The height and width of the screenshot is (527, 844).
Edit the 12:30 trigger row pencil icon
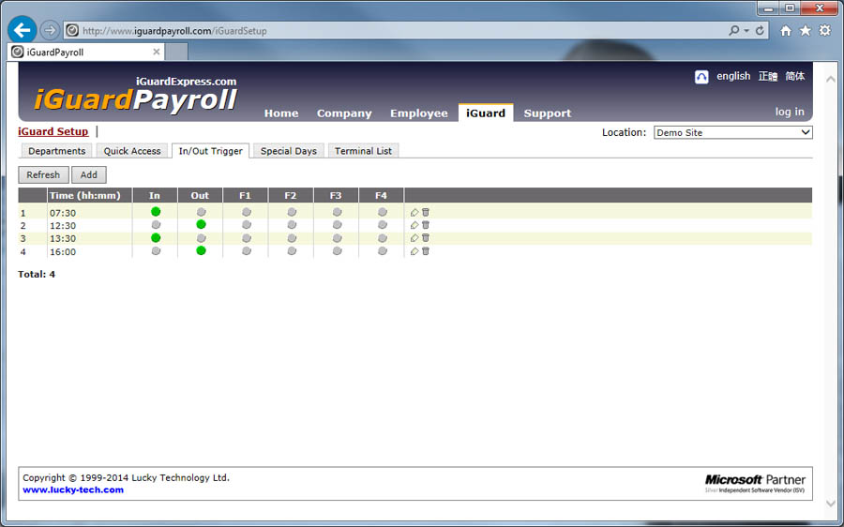(x=414, y=225)
